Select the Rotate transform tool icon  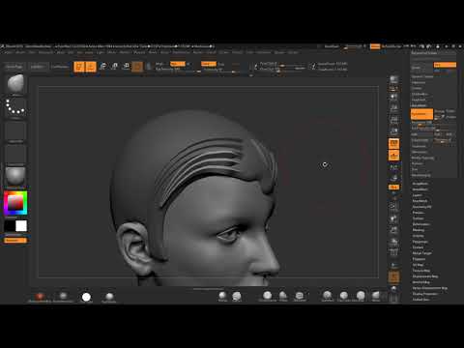(x=126, y=67)
